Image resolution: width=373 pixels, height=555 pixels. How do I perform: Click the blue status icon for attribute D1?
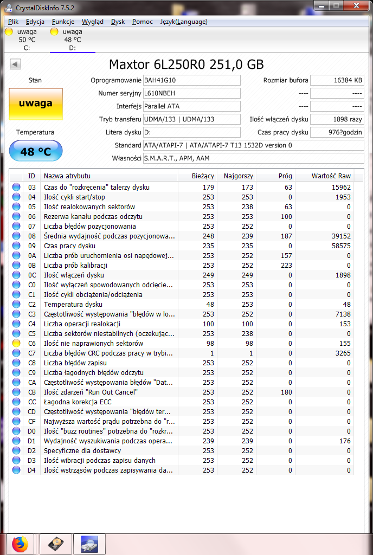point(16,441)
